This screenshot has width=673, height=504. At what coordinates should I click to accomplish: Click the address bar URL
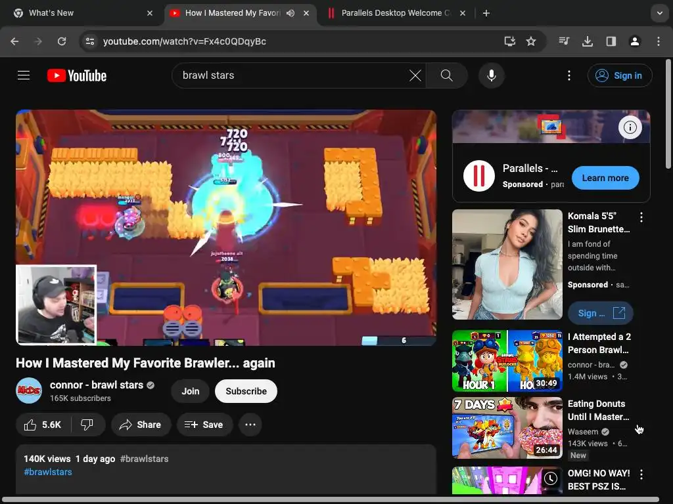pyautogui.click(x=185, y=41)
